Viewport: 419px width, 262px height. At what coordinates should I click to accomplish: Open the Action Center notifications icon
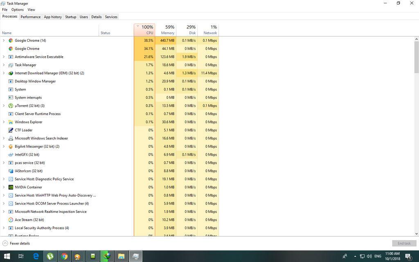click(408, 256)
